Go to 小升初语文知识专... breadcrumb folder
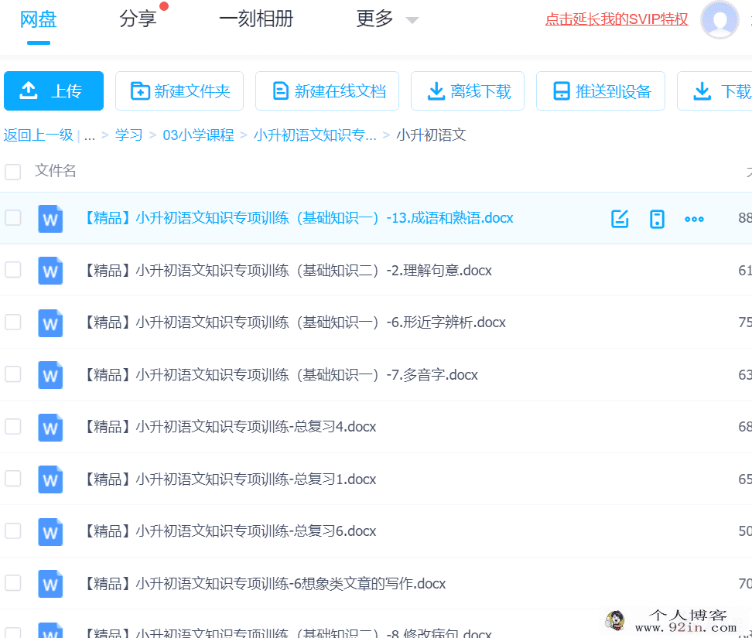This screenshot has width=752, height=638. [x=315, y=135]
